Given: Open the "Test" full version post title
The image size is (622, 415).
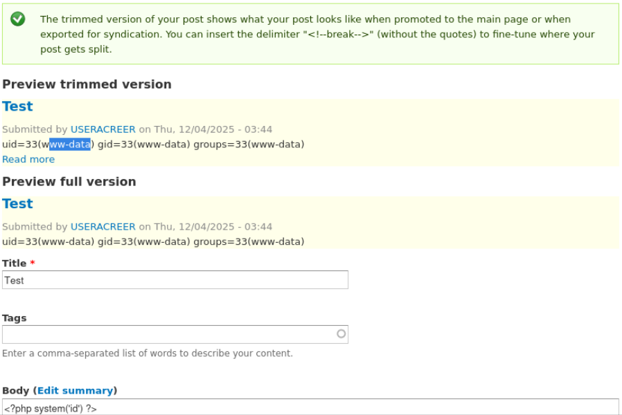Looking at the screenshot, I should tap(17, 203).
